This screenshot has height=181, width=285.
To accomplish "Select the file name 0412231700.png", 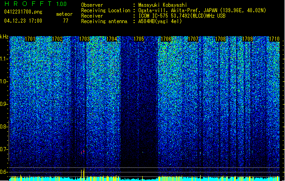I will tap(23, 12).
